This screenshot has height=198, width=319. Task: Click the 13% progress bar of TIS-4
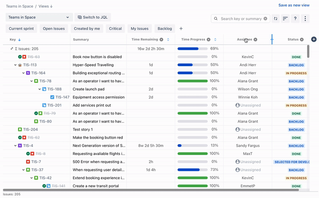[193, 145]
